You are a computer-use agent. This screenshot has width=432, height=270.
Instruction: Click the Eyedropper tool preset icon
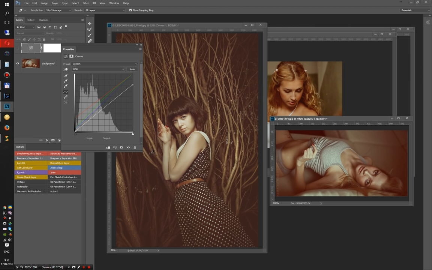(20, 10)
